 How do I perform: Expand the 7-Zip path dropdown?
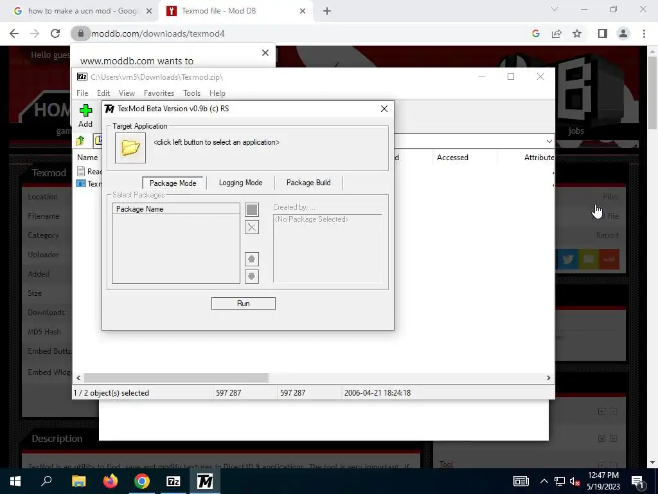[x=549, y=141]
